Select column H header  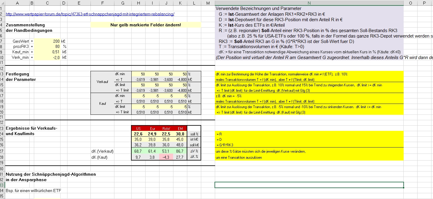pos(138,3)
